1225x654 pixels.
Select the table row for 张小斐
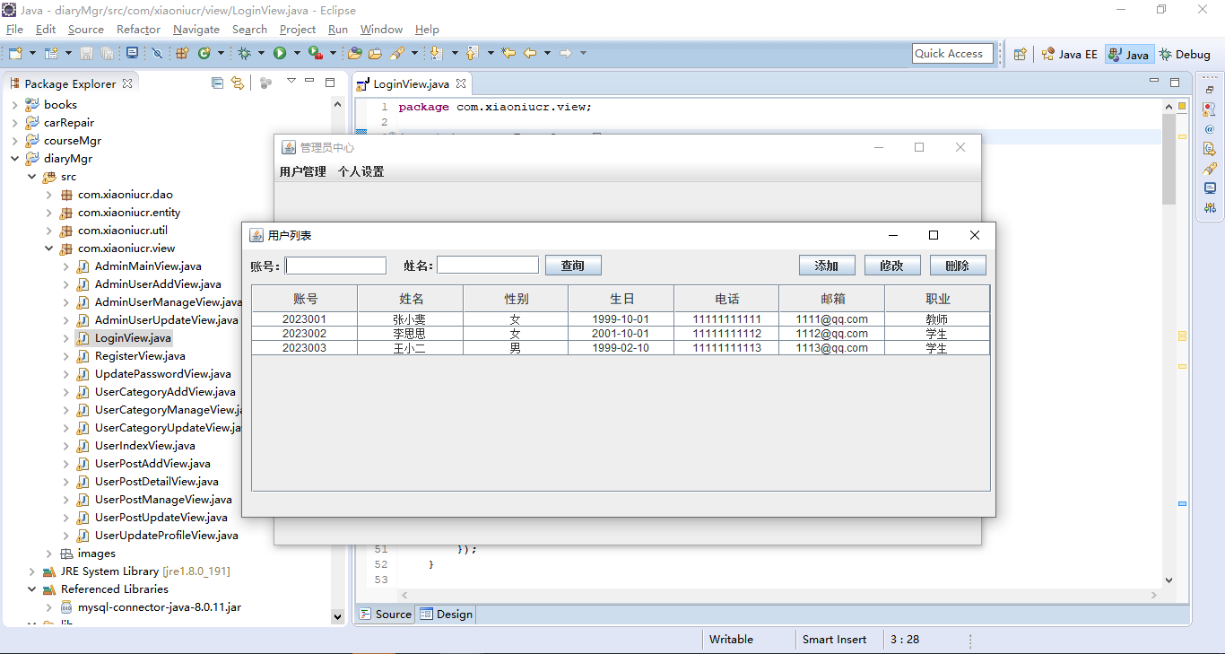pyautogui.click(x=621, y=319)
